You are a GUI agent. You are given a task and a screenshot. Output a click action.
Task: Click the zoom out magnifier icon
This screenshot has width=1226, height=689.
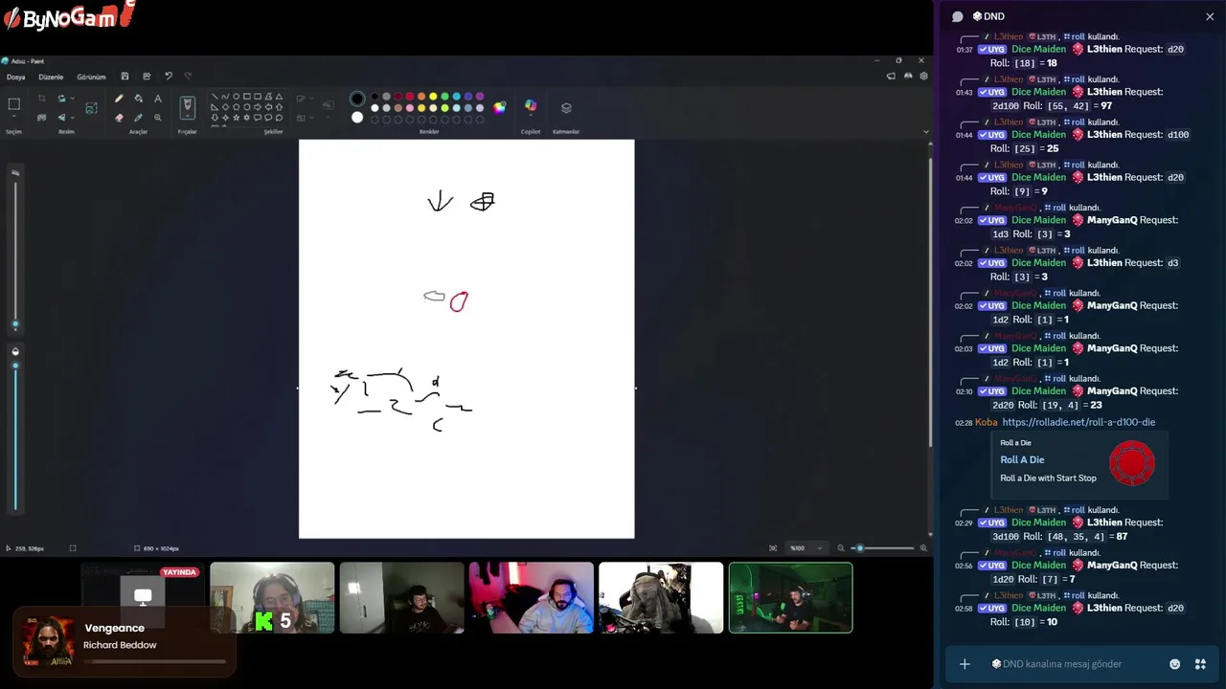pos(841,548)
